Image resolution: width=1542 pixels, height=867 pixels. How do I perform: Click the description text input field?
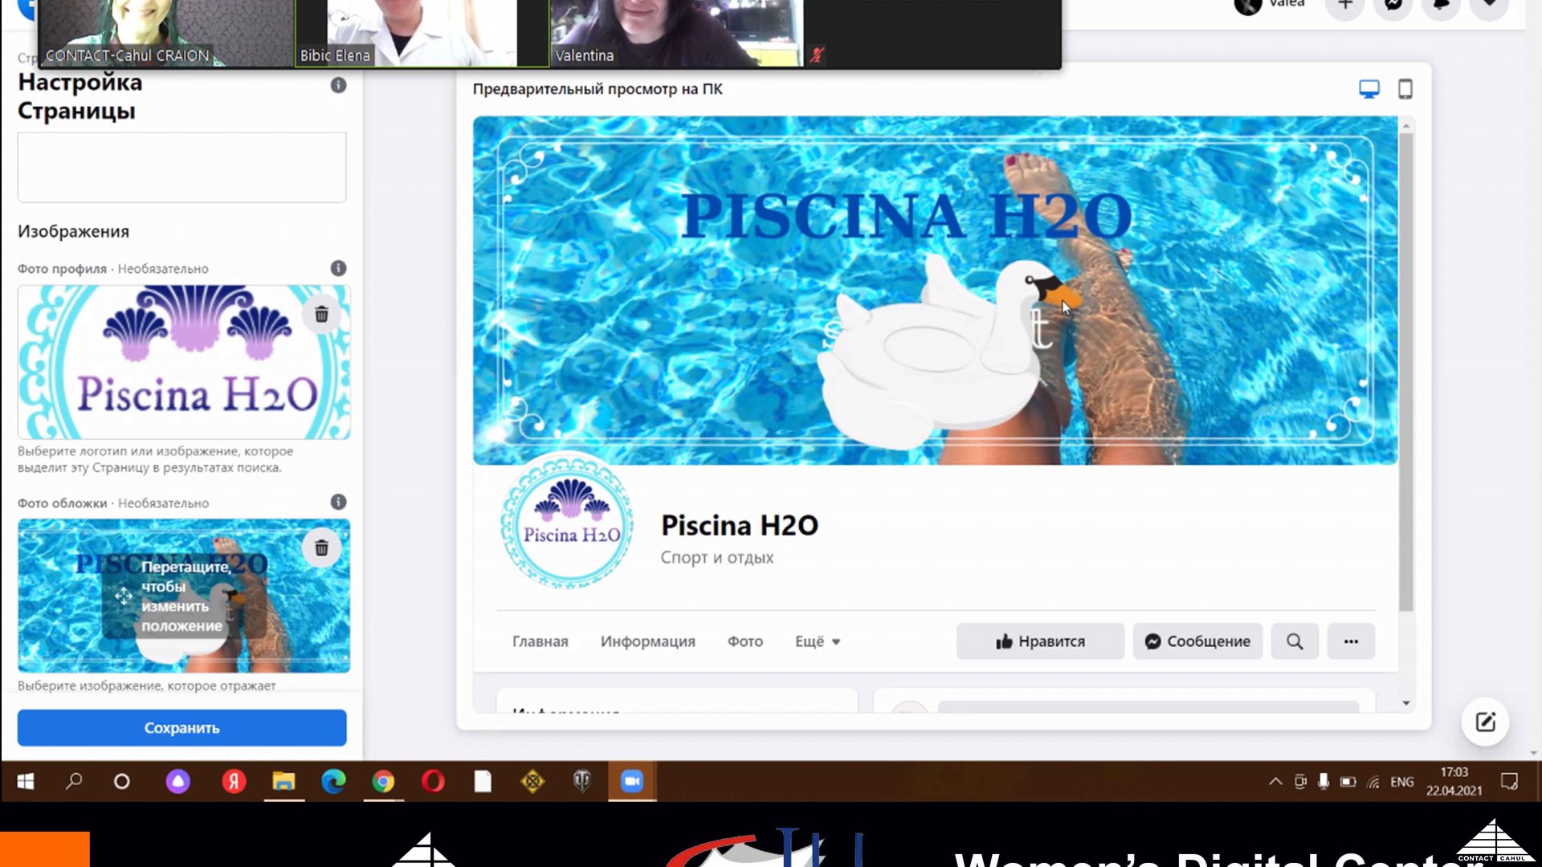tap(182, 167)
